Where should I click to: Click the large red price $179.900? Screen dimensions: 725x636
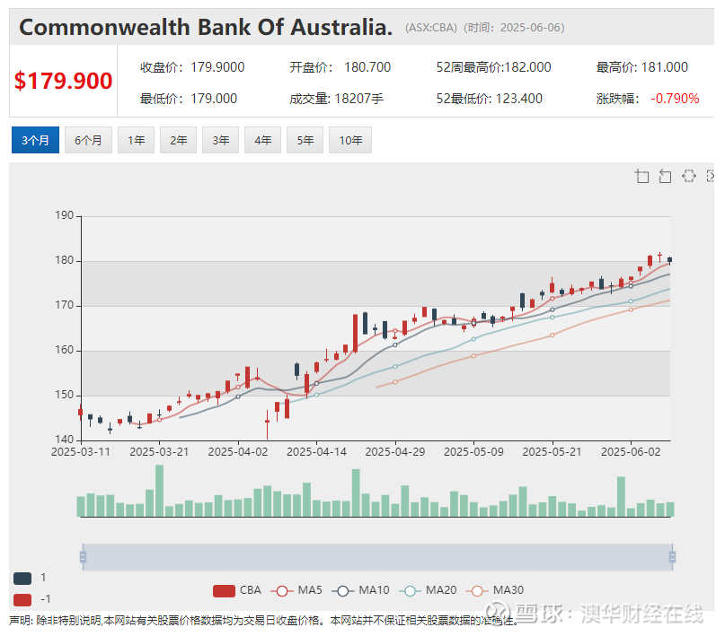[64, 81]
